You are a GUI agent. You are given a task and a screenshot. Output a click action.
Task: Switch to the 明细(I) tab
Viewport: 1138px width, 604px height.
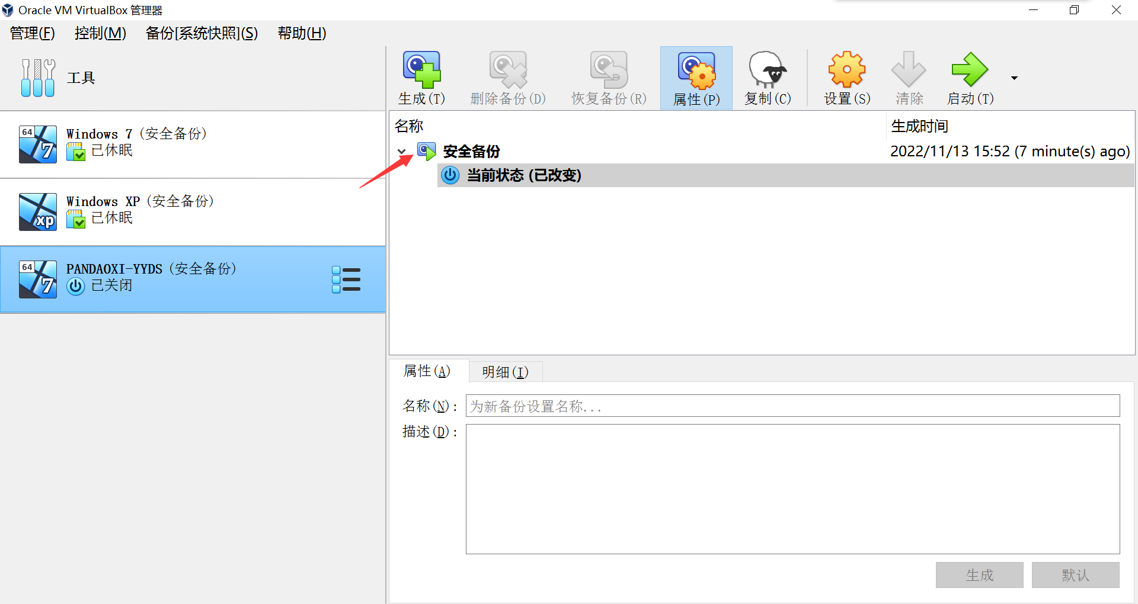(x=505, y=372)
